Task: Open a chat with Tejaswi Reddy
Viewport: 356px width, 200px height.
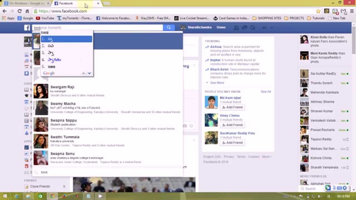Action: coord(325,139)
